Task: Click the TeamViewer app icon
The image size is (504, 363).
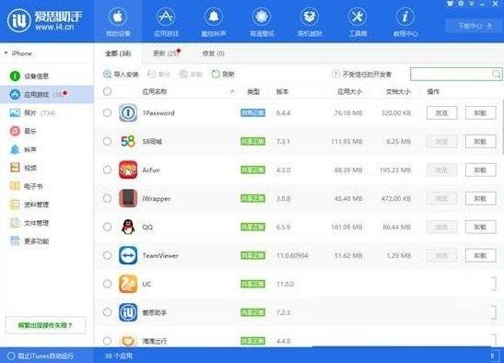Action: click(x=128, y=255)
